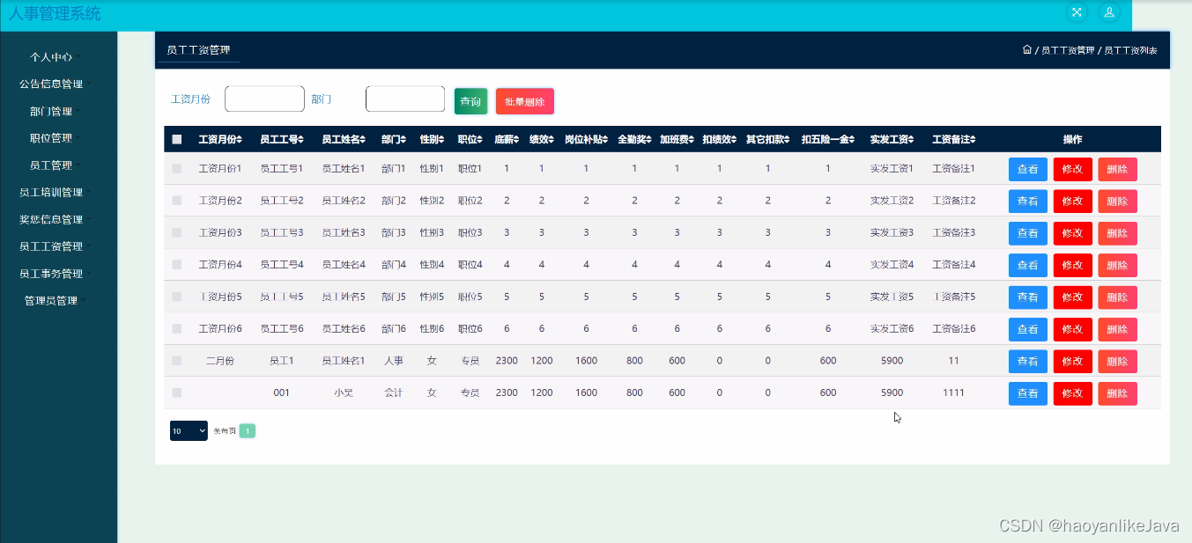Sort by 底薪 column header

(507, 140)
